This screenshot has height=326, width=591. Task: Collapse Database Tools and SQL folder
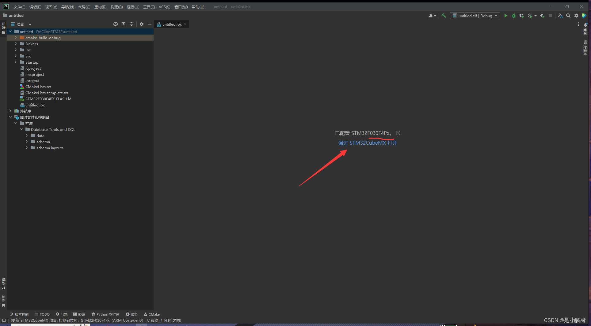[21, 129]
